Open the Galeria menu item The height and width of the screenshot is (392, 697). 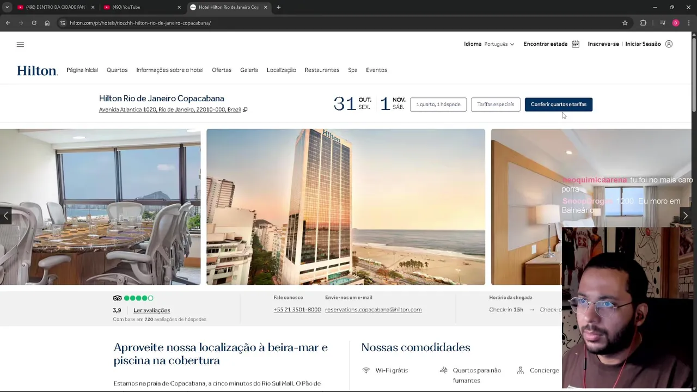(249, 70)
